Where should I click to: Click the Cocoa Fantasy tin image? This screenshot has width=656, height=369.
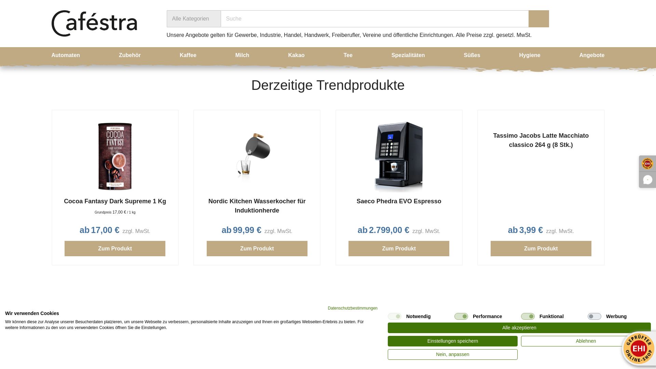pyautogui.click(x=115, y=156)
